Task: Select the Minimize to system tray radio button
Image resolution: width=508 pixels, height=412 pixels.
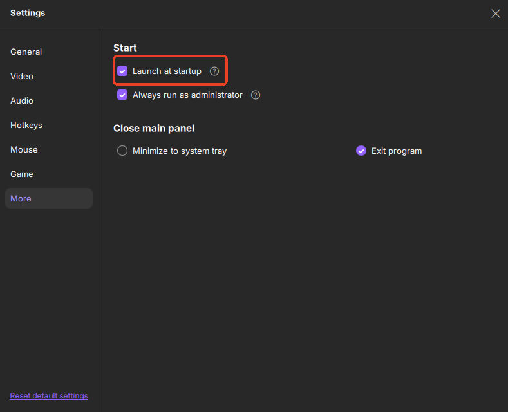Action: (x=122, y=151)
